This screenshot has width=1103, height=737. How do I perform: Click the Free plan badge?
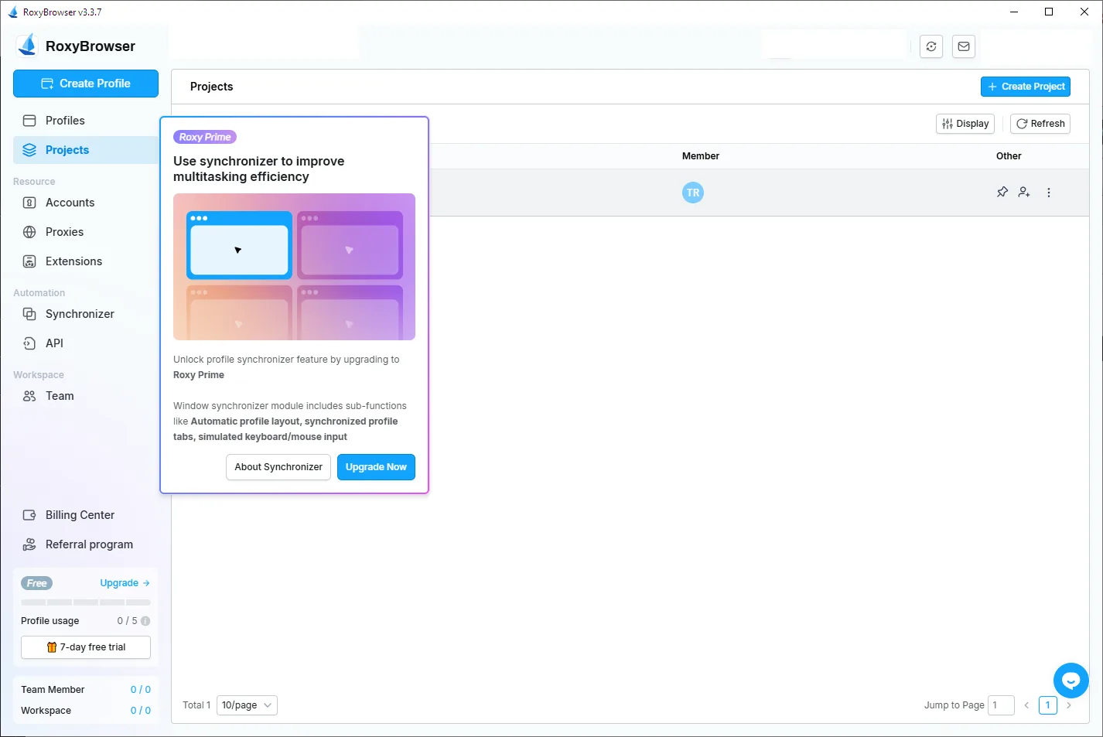[x=36, y=583]
